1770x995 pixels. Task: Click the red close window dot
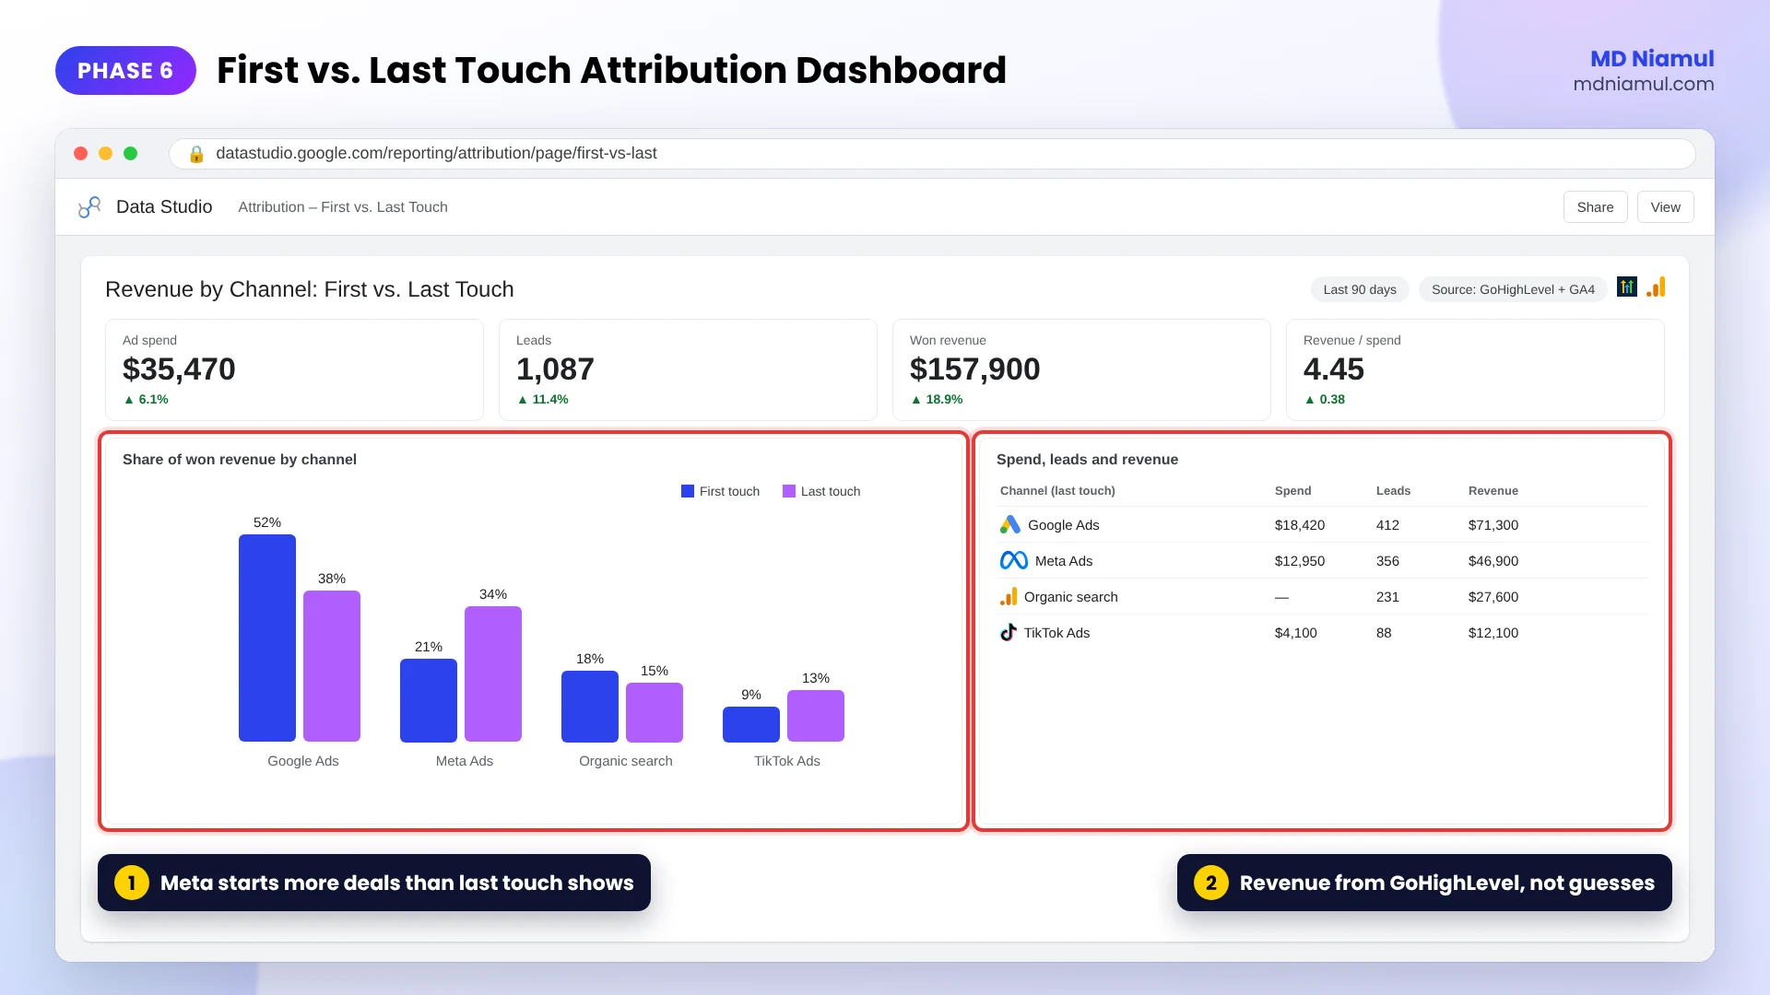[81, 154]
